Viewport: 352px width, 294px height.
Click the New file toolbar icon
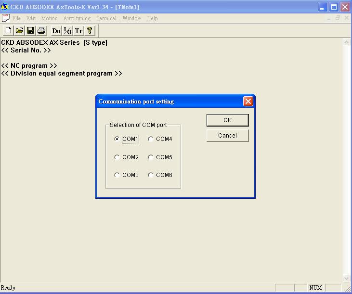(x=8, y=31)
